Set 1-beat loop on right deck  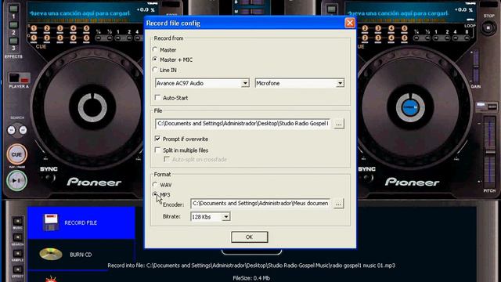point(436,38)
